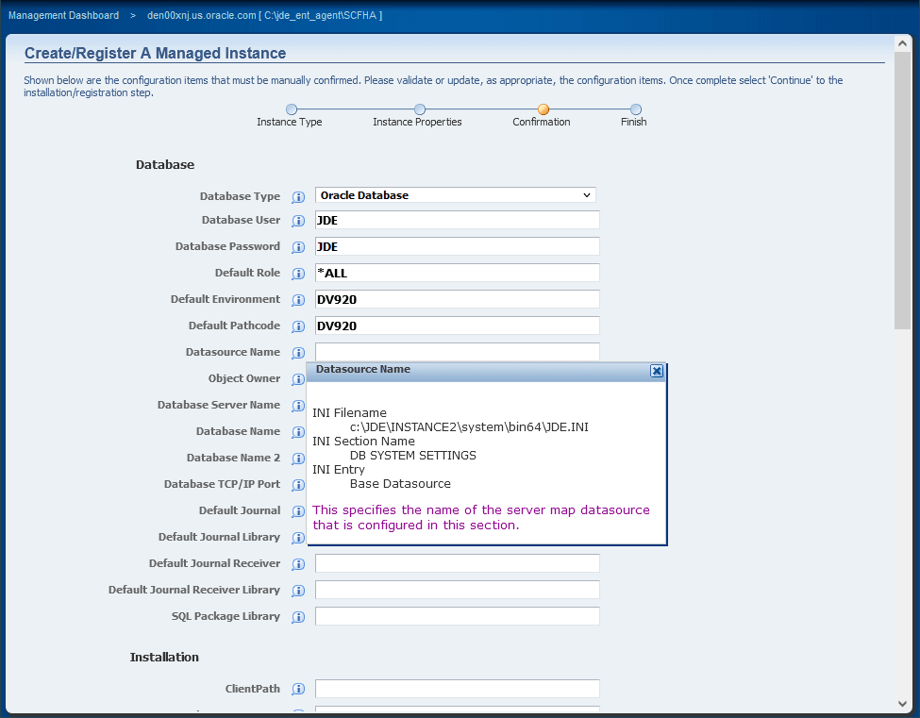Screen dimensions: 920x718
Task: Open Default Journal Library info icon
Action: tap(298, 538)
